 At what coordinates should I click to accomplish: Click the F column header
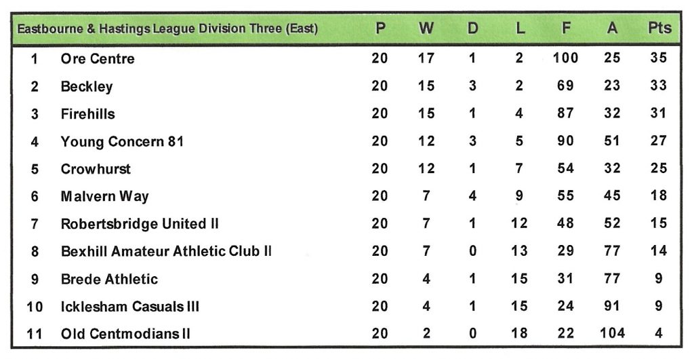pyautogui.click(x=565, y=29)
